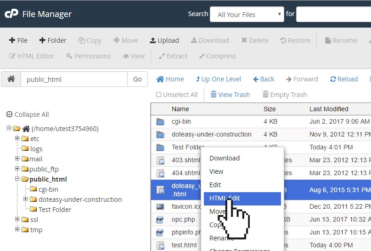Navigate to Home in file pane
The width and height of the screenshot is (371, 251).
coord(170,79)
